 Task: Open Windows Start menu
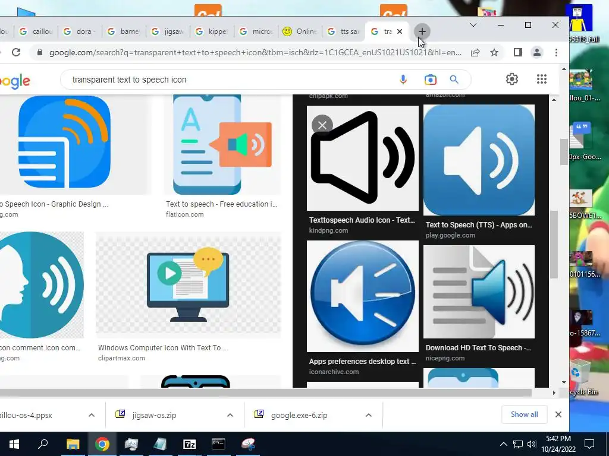[14, 444]
